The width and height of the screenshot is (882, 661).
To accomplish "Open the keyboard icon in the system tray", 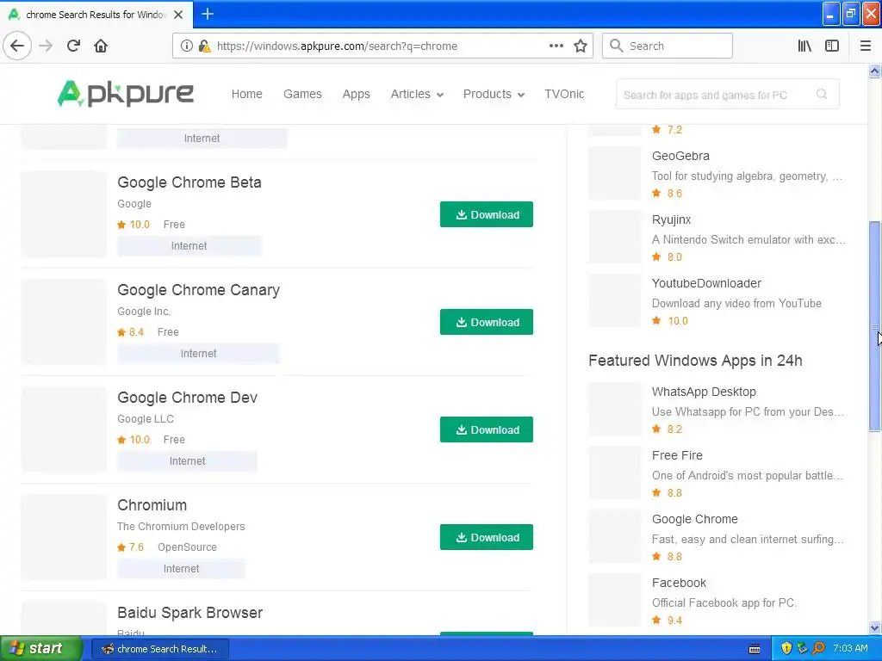I will click(755, 649).
